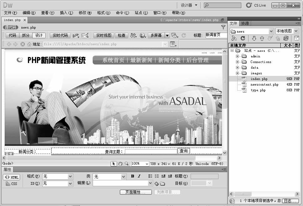Screen dimensions: 303x206
Task: Refresh the Files panel list
Action: tap(243, 38)
